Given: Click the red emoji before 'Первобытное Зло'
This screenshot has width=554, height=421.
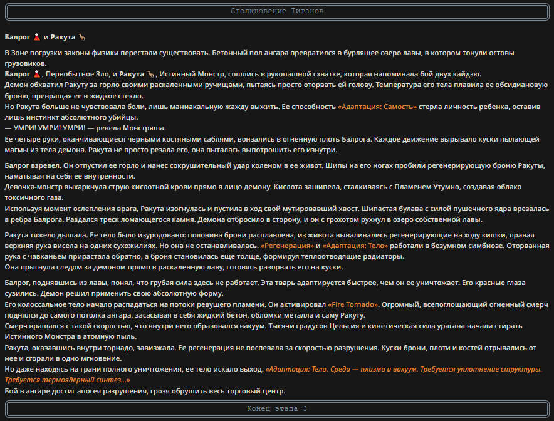Looking at the screenshot, I should (37, 74).
